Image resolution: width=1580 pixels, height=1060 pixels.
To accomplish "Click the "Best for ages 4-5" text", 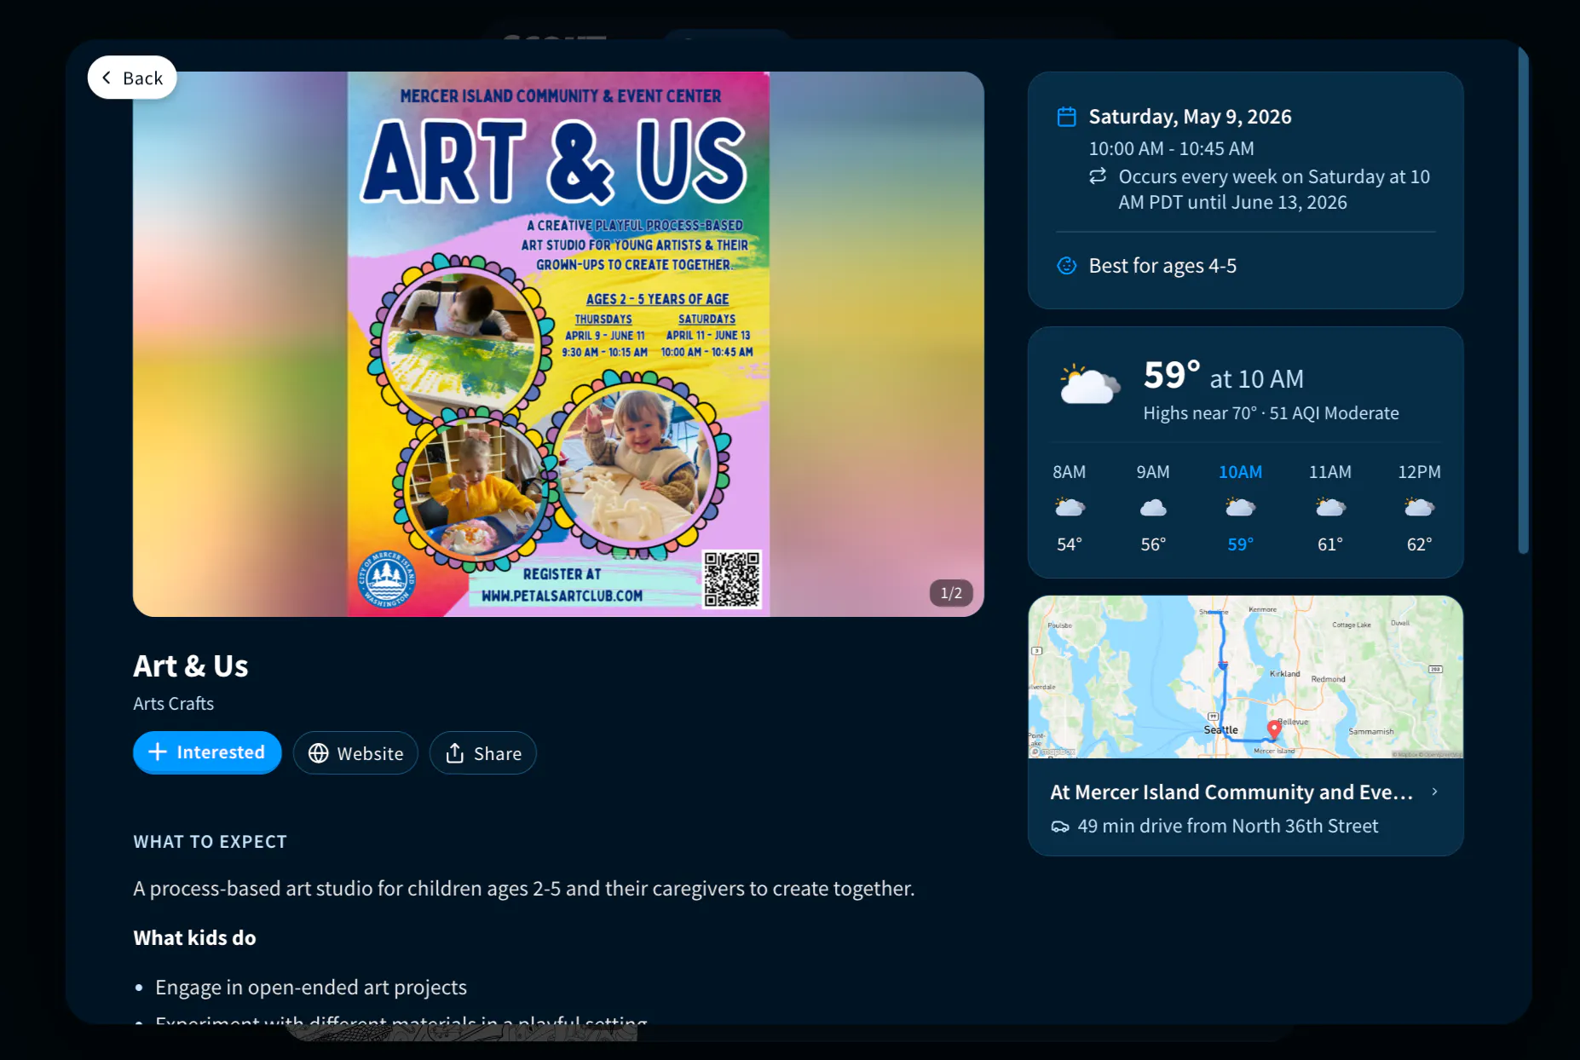I will pyautogui.click(x=1162, y=266).
